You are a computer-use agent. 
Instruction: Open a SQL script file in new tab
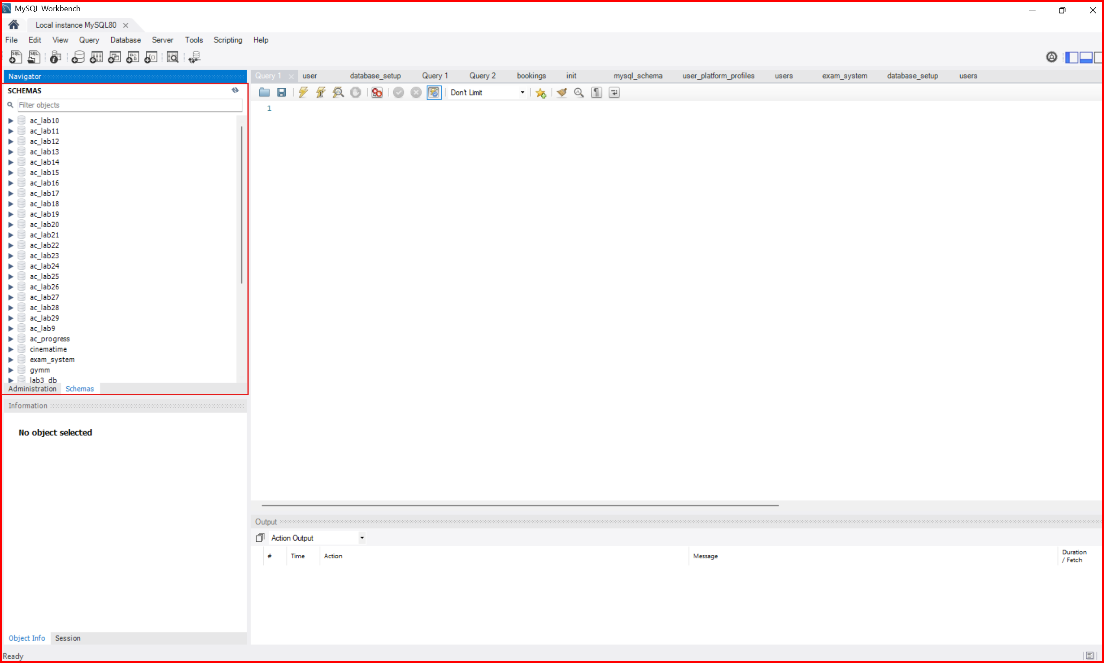[34, 57]
